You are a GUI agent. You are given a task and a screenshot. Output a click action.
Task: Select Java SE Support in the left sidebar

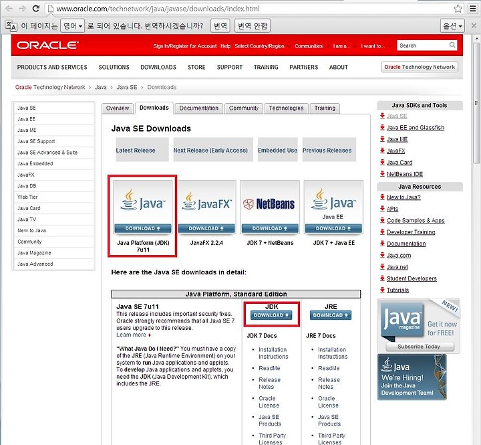coord(36,141)
